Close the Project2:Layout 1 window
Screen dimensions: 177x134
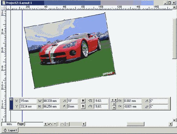(x=174, y=3)
